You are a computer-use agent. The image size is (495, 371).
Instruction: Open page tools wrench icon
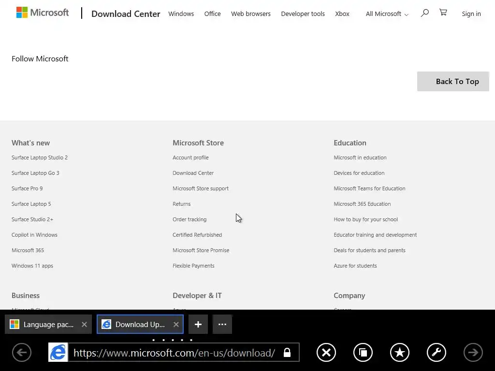[x=437, y=352]
